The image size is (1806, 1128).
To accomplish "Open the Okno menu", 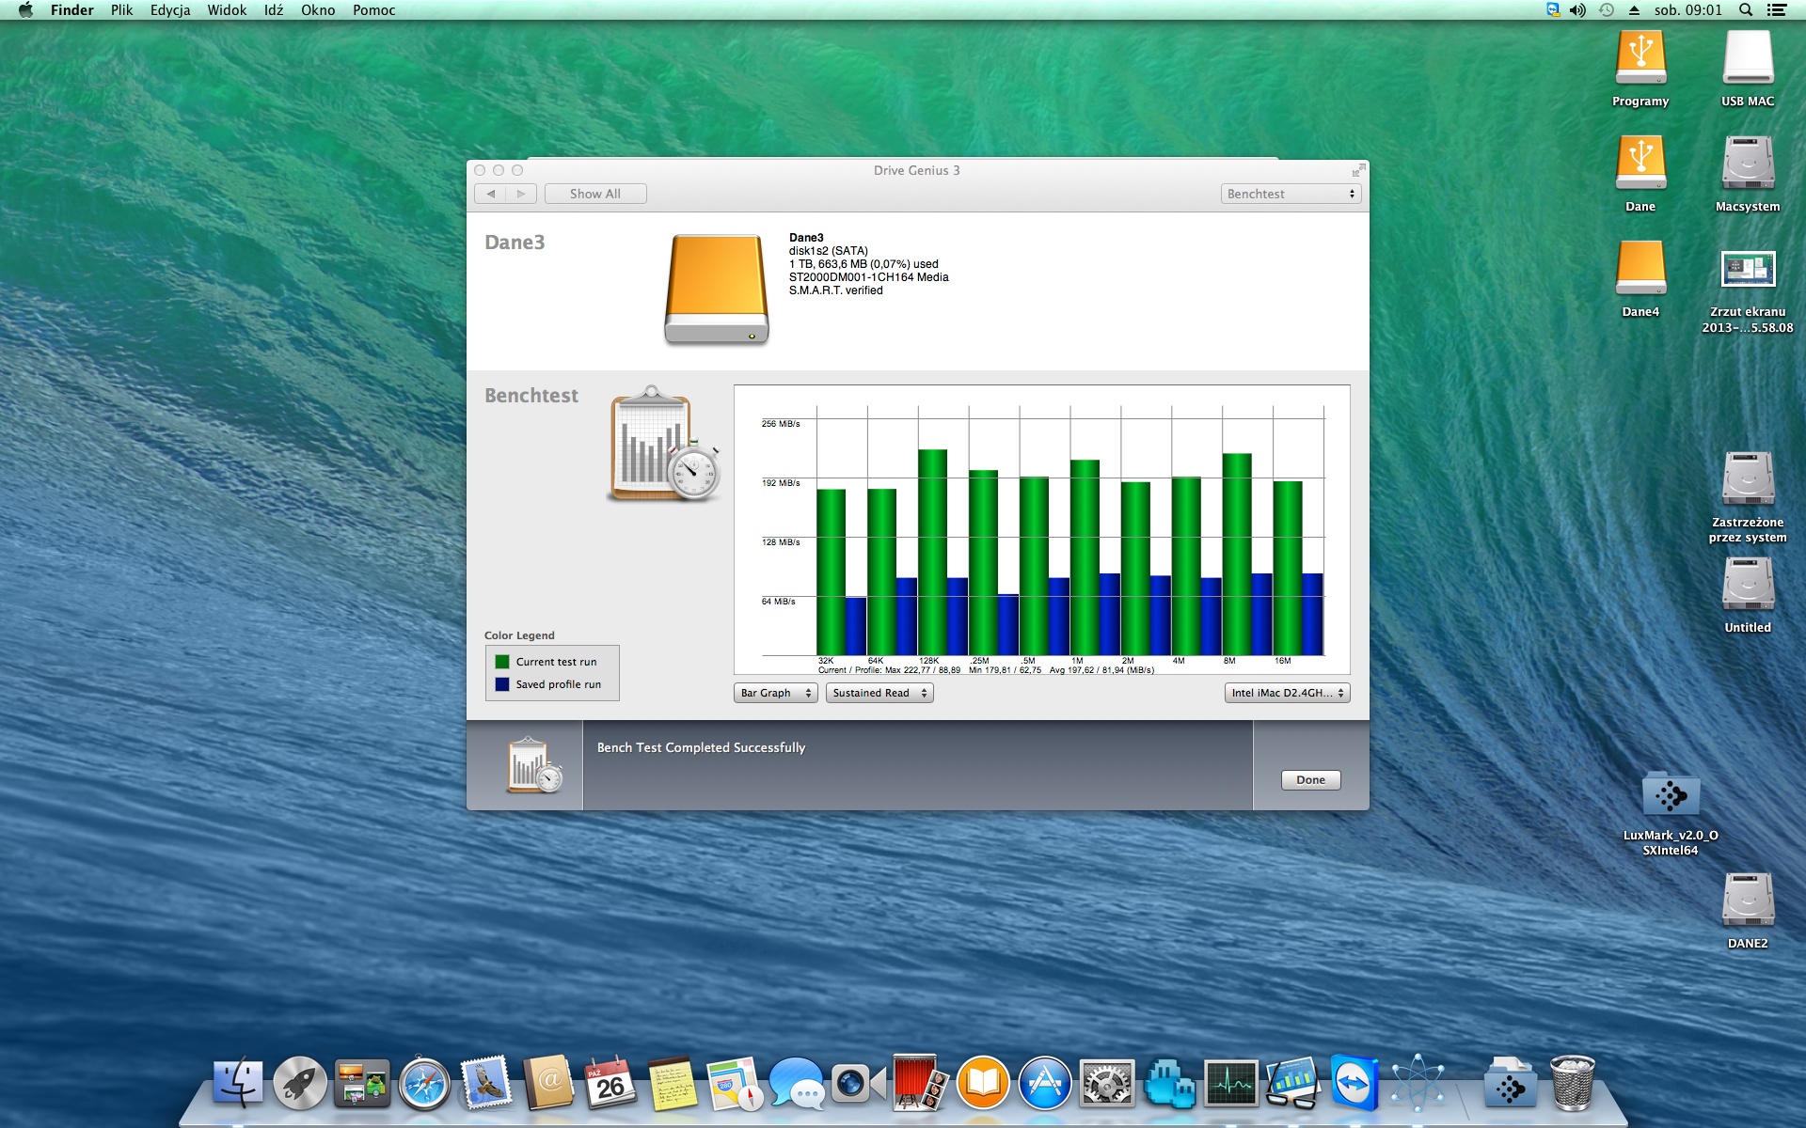I will (x=318, y=10).
